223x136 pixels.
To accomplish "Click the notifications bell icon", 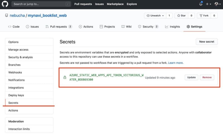I will click(x=201, y=4).
